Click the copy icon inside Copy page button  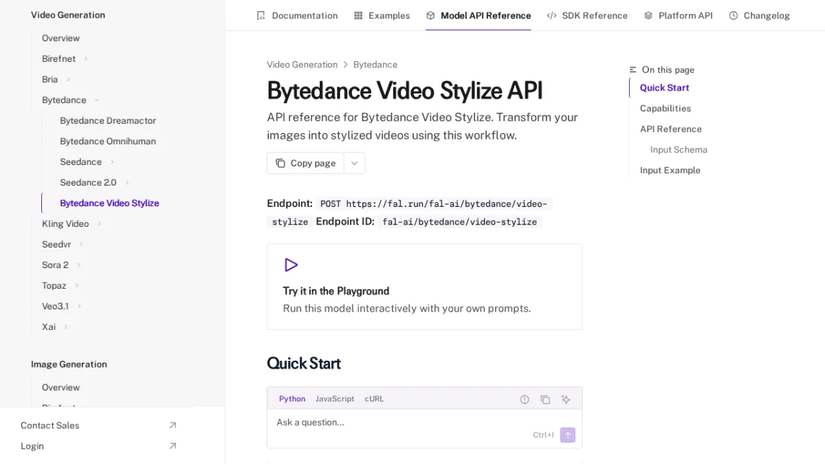[280, 163]
